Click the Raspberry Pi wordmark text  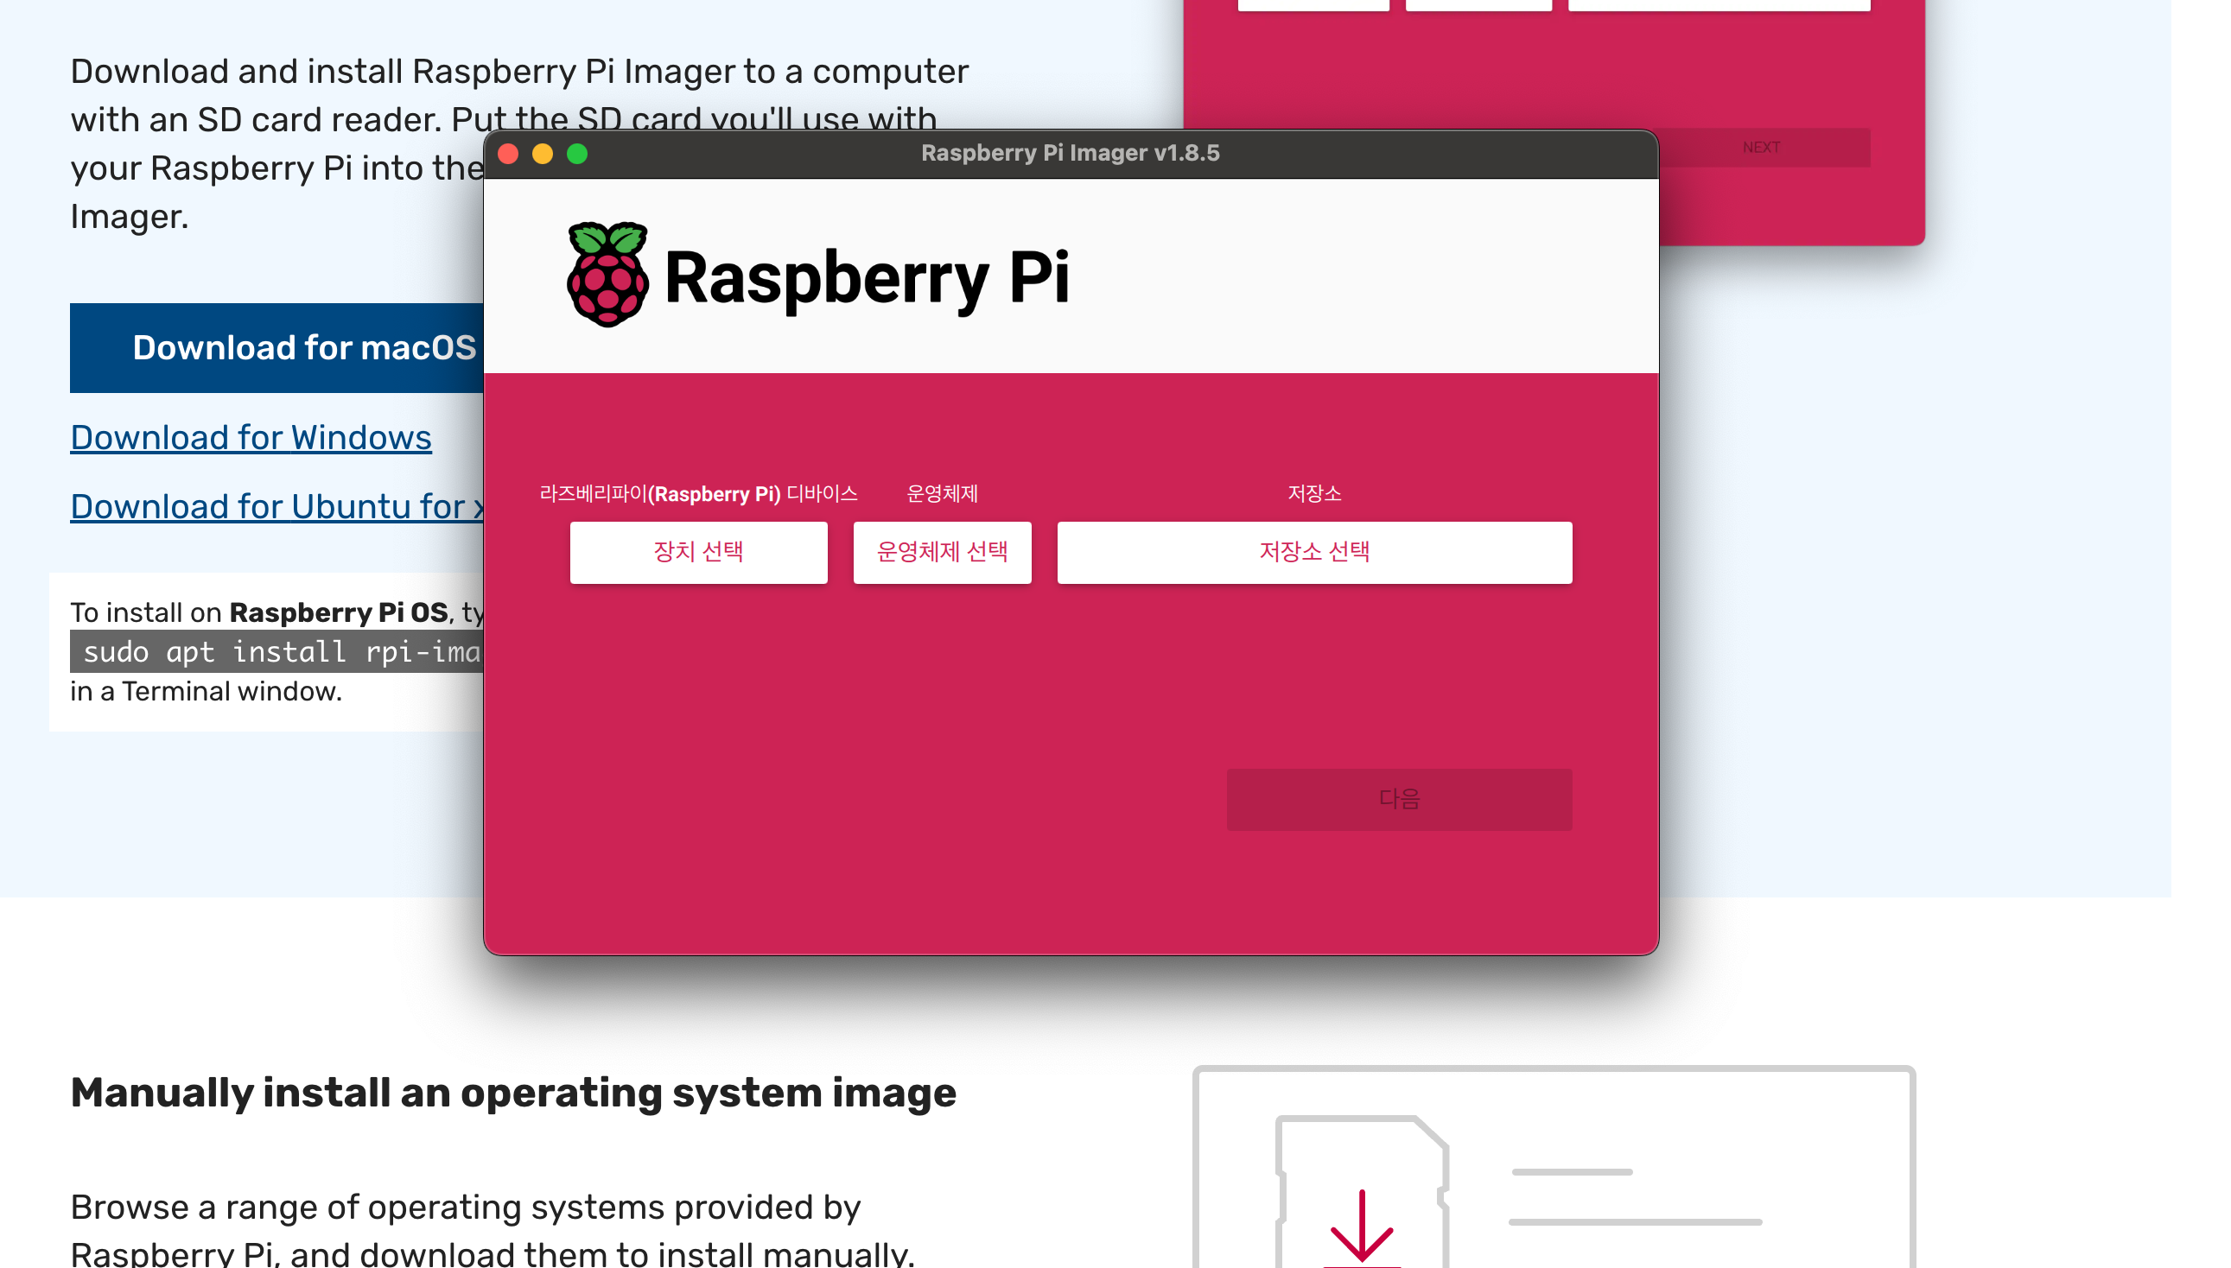coord(866,279)
